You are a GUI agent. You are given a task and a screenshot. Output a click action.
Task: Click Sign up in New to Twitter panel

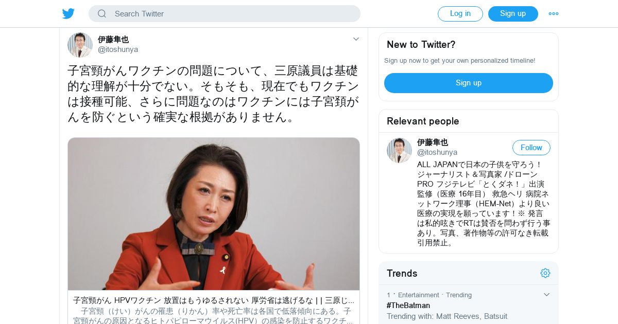[469, 83]
